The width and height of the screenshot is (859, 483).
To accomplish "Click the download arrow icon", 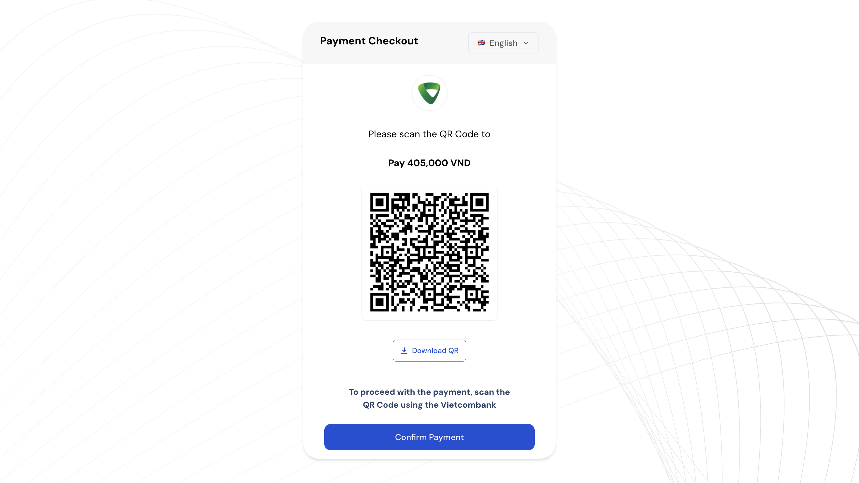I will point(404,350).
